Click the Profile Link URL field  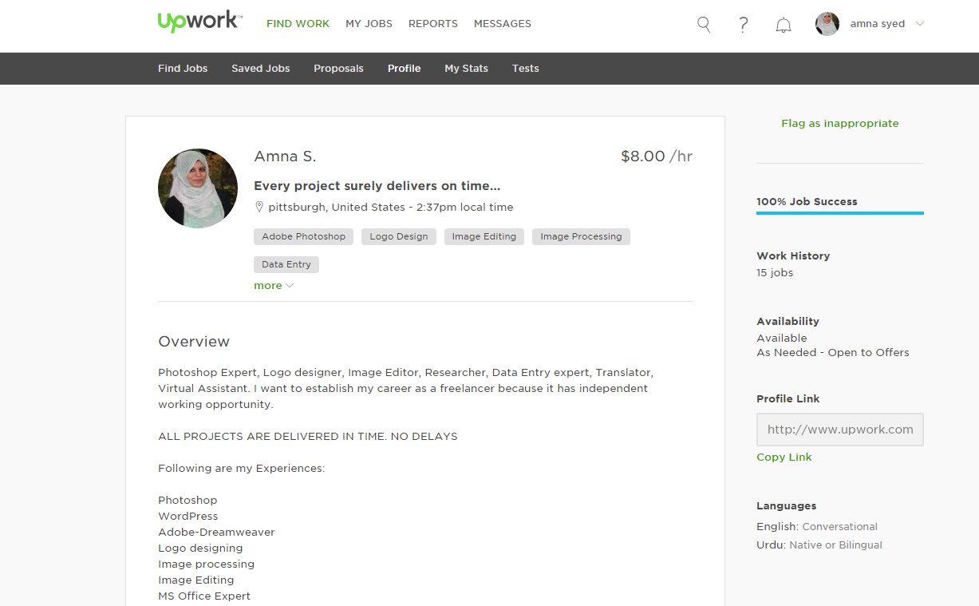(840, 430)
